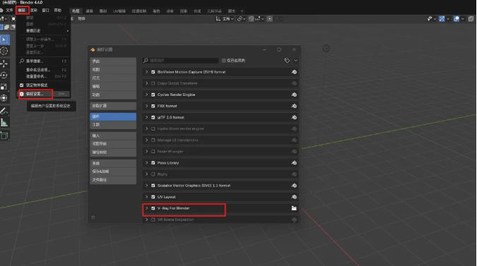Enable the Rigify add-on checkbox
Screen dimensions: 477x266
pyautogui.click(x=153, y=174)
